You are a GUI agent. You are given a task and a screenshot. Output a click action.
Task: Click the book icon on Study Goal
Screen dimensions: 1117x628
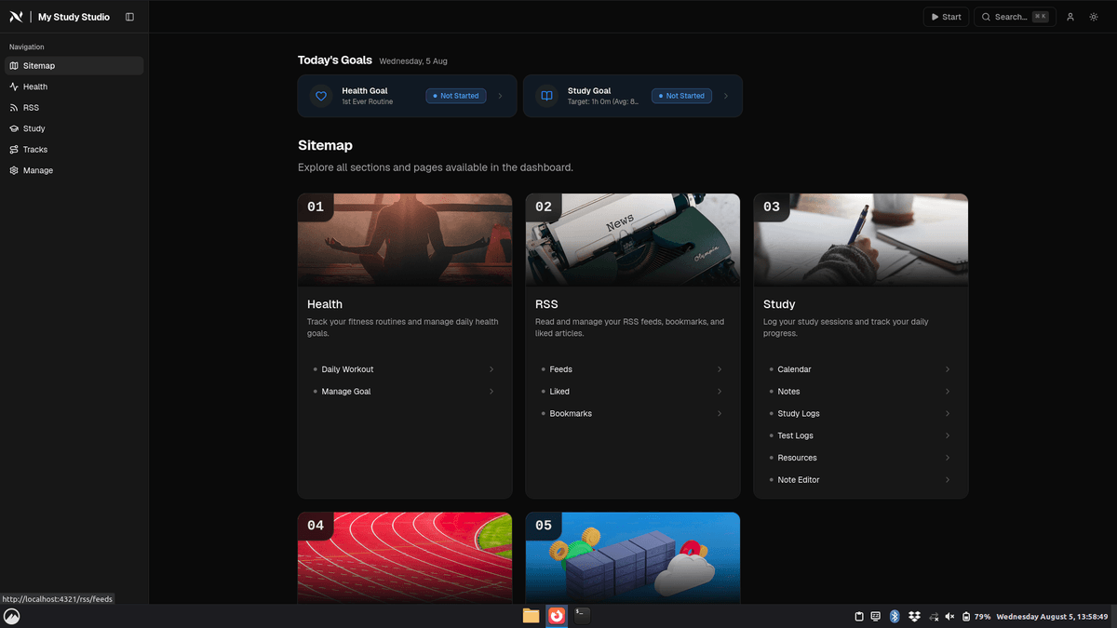(547, 96)
